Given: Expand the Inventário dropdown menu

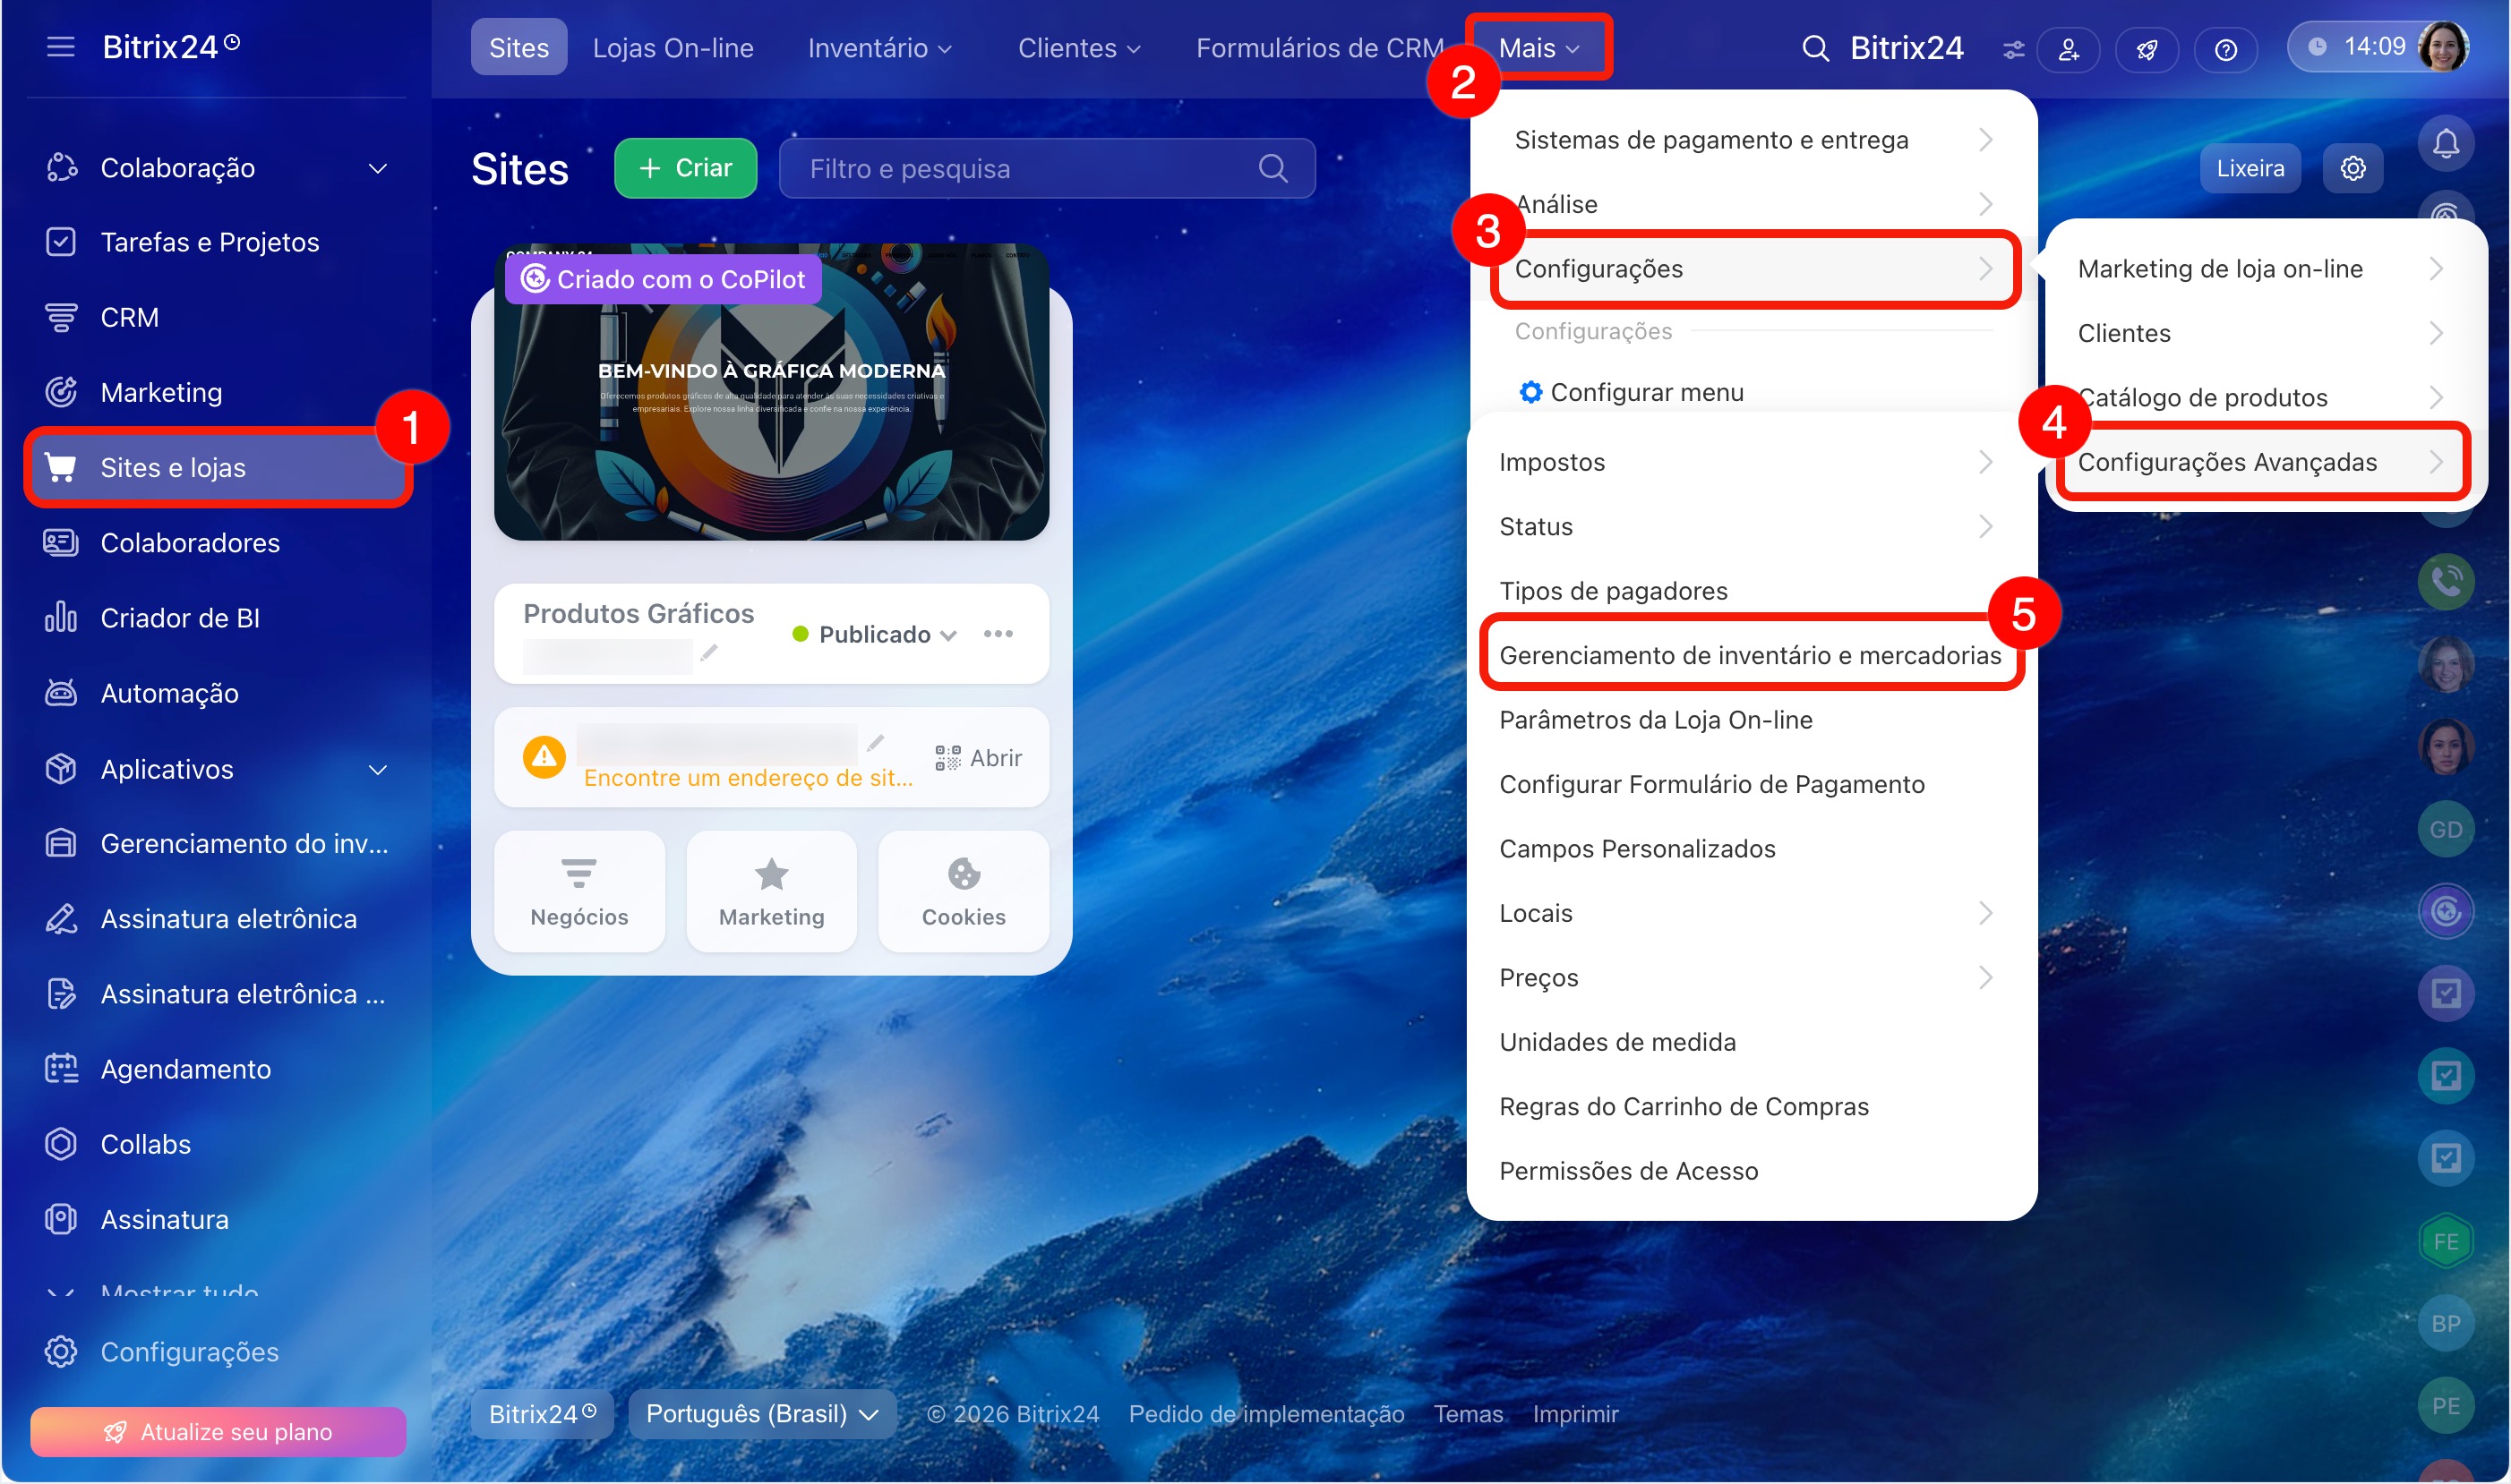Looking at the screenshot, I should (879, 48).
